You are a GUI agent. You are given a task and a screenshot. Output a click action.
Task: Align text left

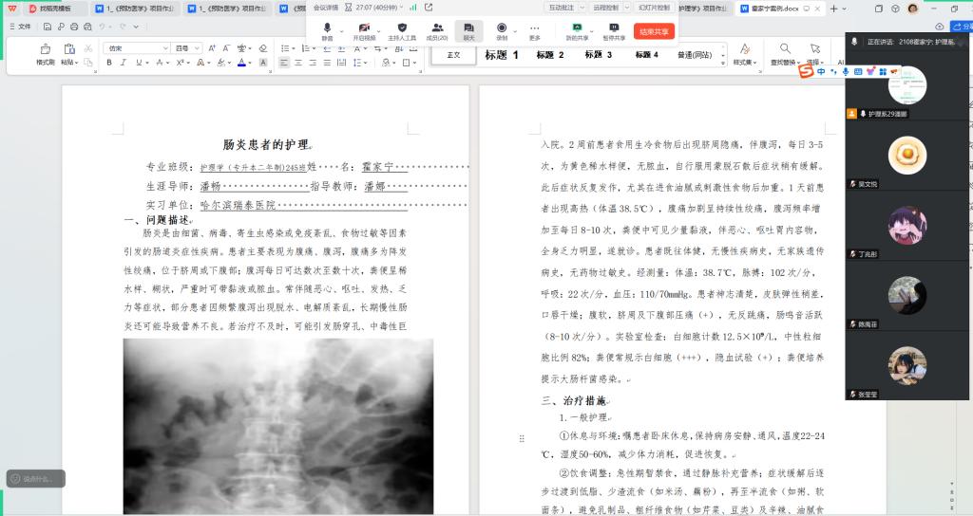tap(283, 63)
